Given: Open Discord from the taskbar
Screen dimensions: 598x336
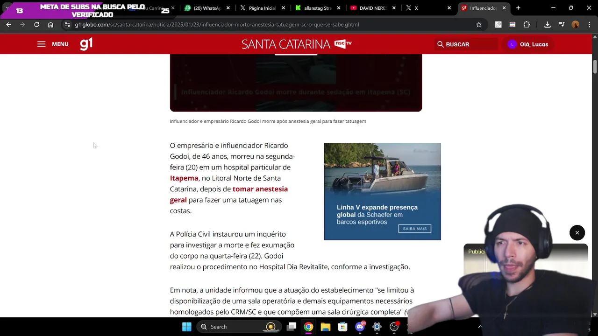Looking at the screenshot, I should coord(360,327).
